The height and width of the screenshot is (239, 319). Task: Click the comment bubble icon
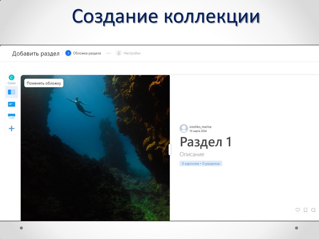[x=313, y=210]
